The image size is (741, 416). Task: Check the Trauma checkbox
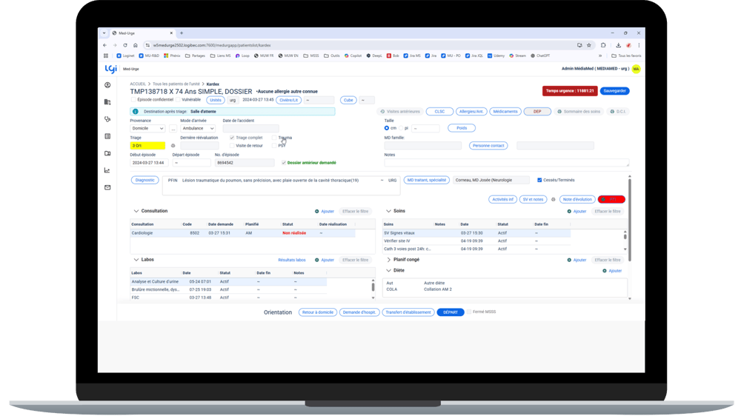[274, 138]
